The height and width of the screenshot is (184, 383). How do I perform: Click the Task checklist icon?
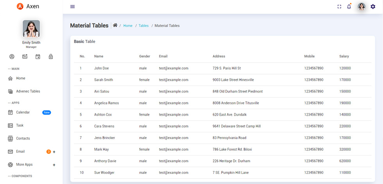point(10,125)
